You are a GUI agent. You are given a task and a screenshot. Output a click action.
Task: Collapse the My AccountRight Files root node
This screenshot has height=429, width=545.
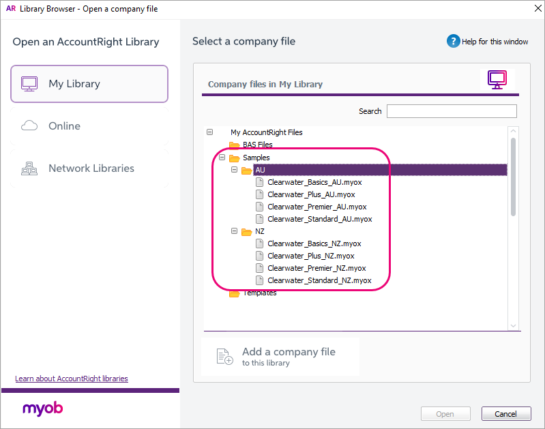[x=209, y=132]
